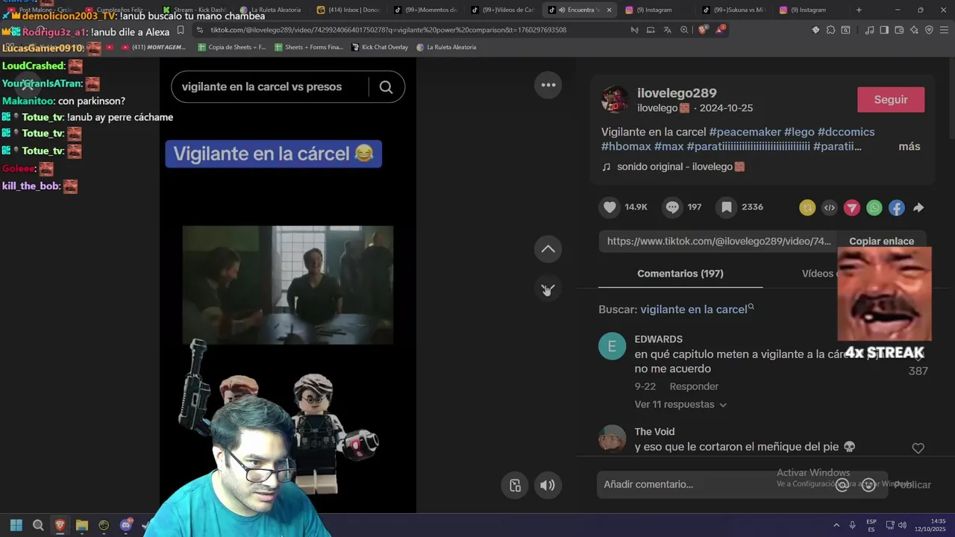955x537 pixels.
Task: Click the Seguir follow button
Action: tap(891, 100)
